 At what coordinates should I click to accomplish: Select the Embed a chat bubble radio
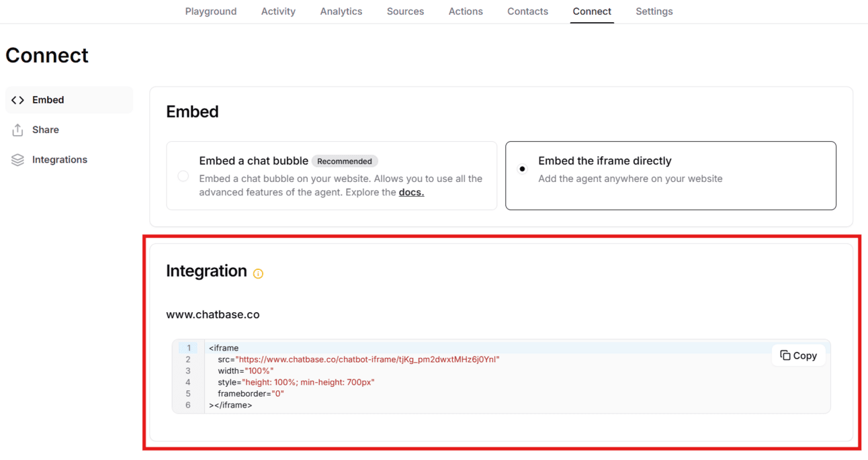pyautogui.click(x=183, y=176)
